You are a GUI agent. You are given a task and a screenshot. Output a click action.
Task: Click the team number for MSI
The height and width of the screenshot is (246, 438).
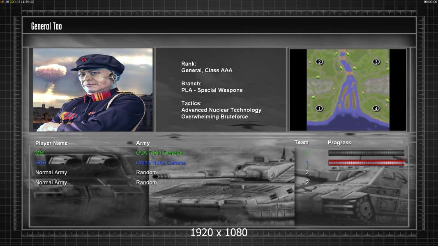point(307,153)
